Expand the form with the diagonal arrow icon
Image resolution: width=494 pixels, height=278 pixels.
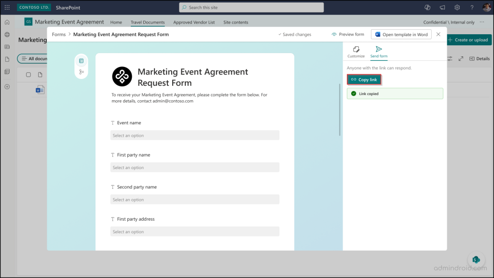pyautogui.click(x=460, y=58)
